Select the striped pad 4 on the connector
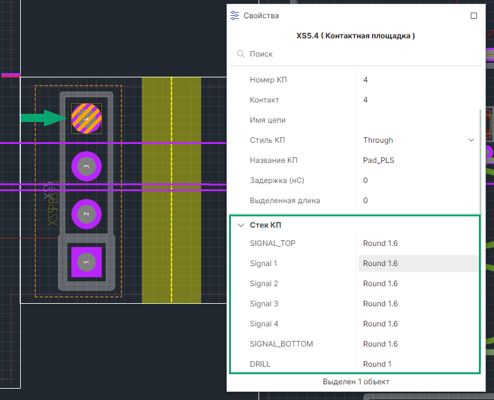This screenshot has height=400, width=494. pyautogui.click(x=86, y=119)
